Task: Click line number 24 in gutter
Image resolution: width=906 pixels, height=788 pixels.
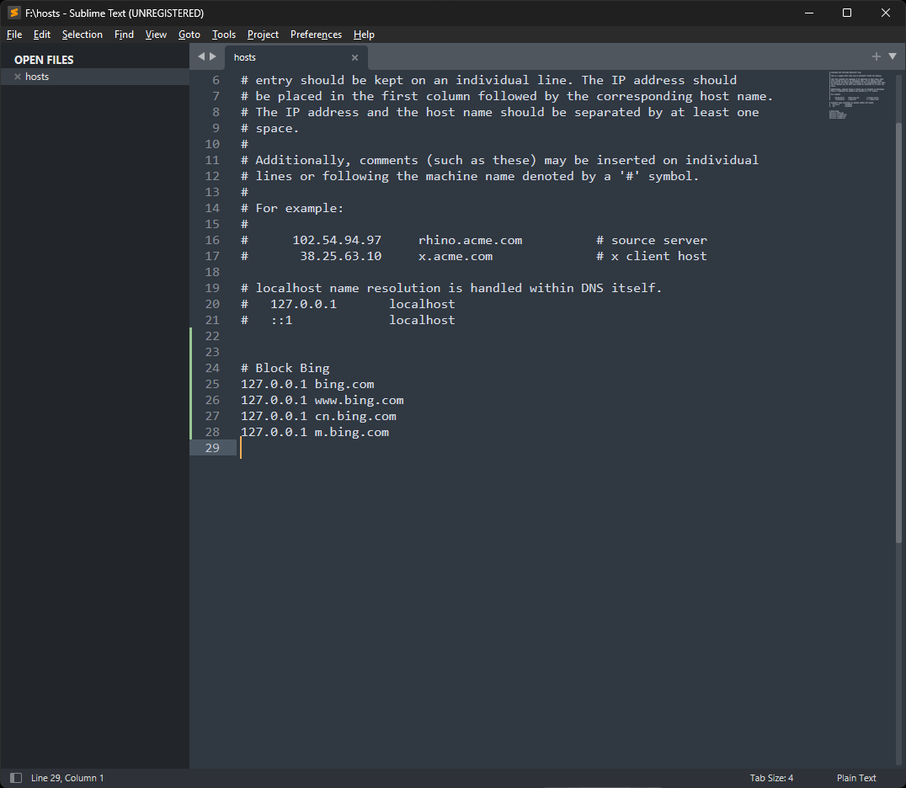Action: (x=211, y=368)
